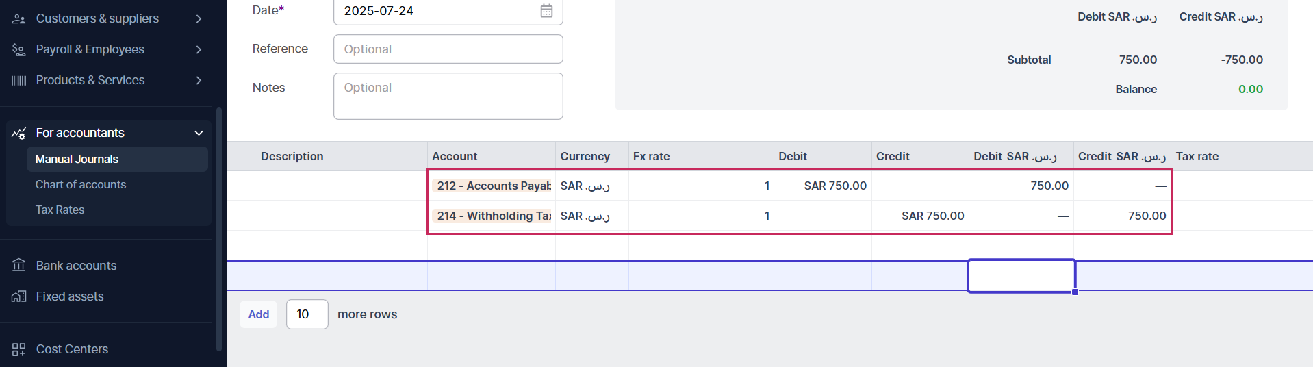The width and height of the screenshot is (1313, 367).
Task: Go to Tax Rates page
Action: 60,210
